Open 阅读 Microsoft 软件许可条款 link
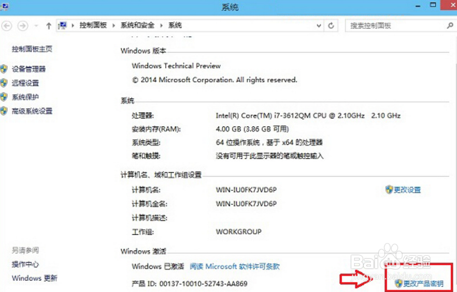457x292 pixels. tap(235, 266)
